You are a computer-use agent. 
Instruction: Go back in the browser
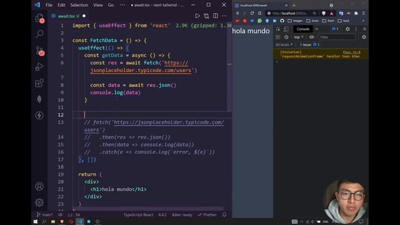pyautogui.click(x=237, y=13)
